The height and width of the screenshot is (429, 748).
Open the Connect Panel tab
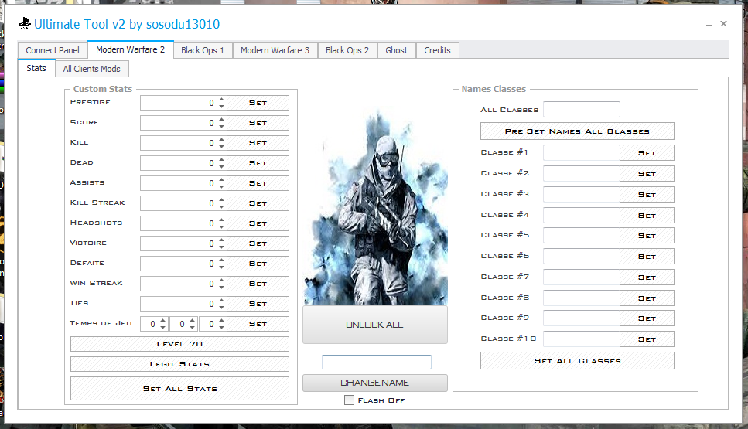click(x=53, y=50)
